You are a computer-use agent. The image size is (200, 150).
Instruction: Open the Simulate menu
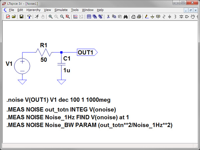pyautogui.click(x=61, y=10)
